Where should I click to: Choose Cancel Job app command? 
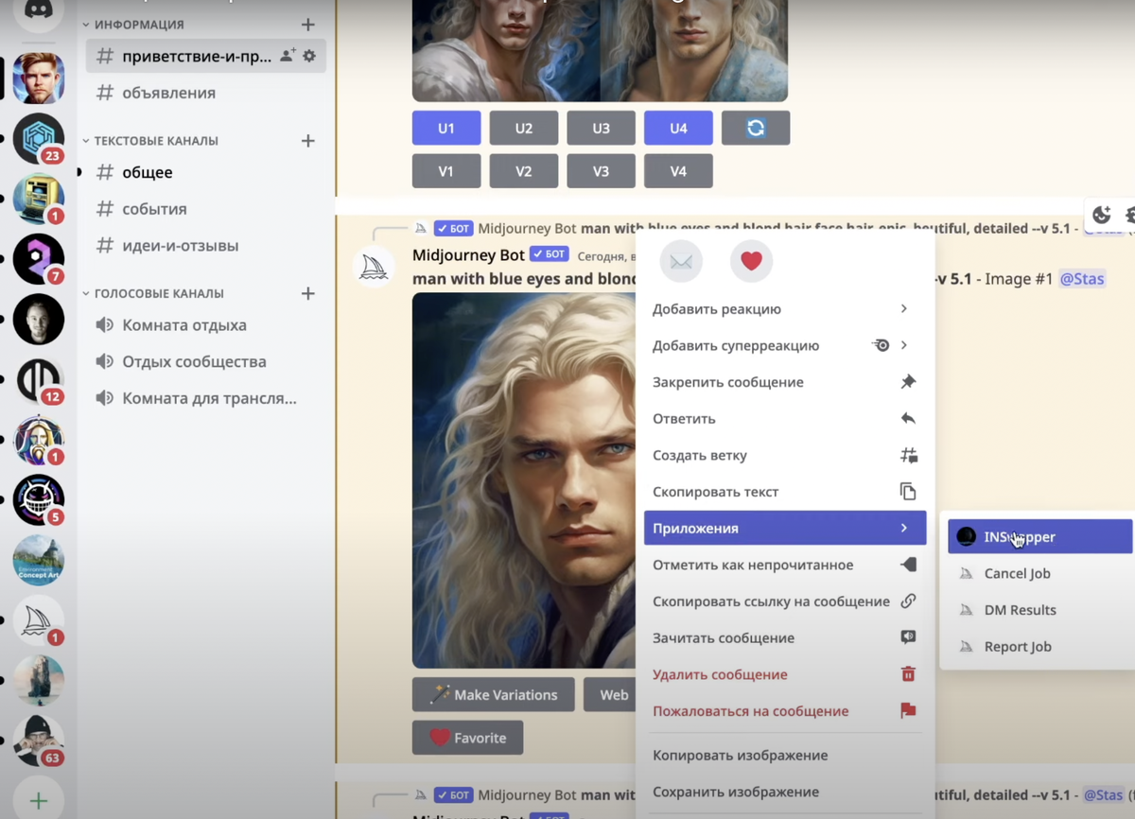1040,573
